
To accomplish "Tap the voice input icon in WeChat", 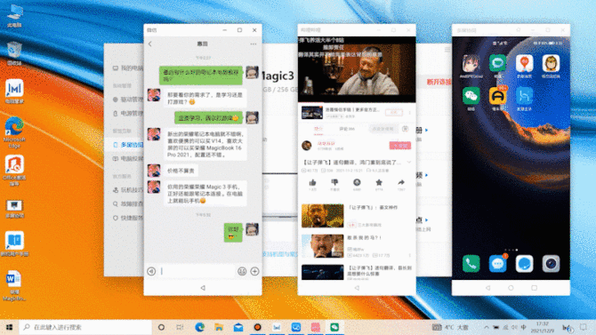I will coord(151,271).
